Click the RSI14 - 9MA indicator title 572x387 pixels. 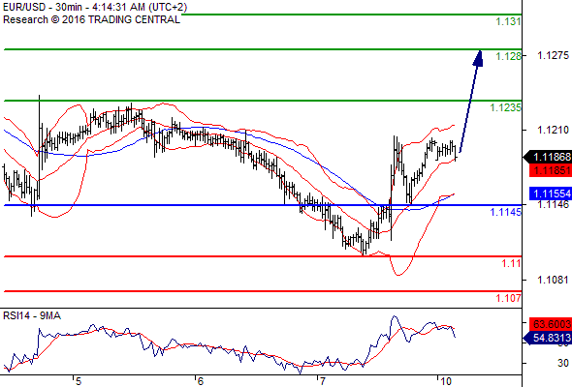32,316
